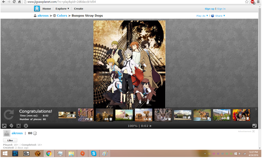Toggle fullscreen mode icon
Image resolution: width=262 pixels, height=163 pixels.
255,126
